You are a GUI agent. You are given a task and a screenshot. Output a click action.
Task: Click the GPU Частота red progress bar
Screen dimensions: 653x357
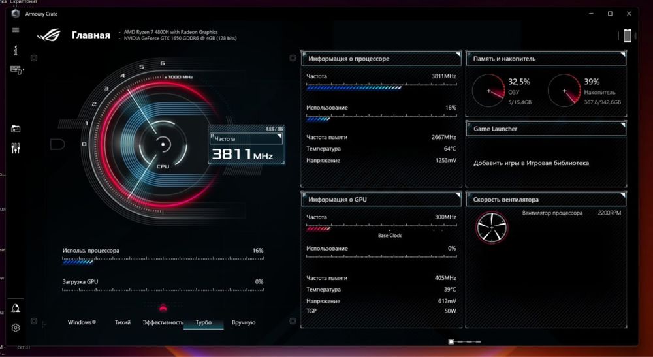tap(319, 228)
